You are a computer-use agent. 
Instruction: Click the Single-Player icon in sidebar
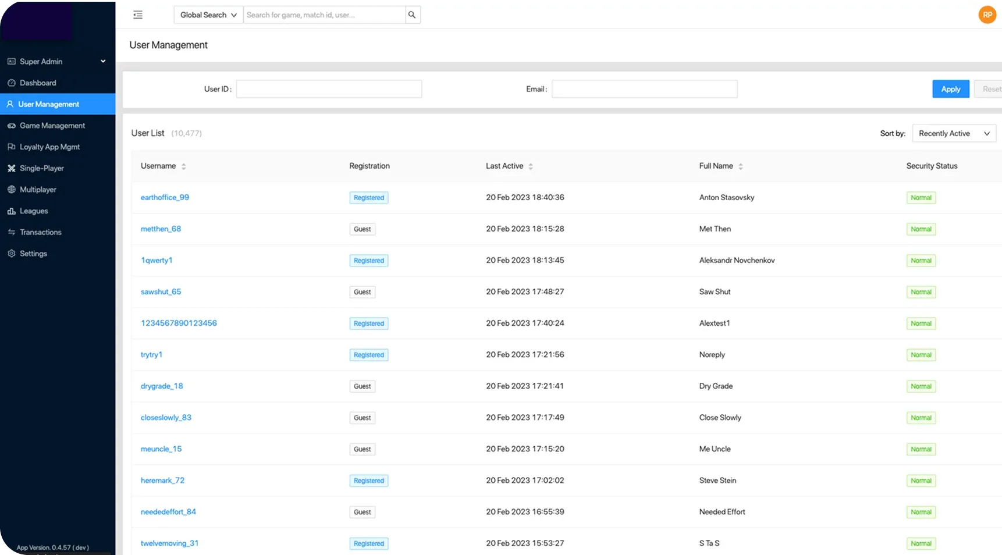[x=11, y=168]
